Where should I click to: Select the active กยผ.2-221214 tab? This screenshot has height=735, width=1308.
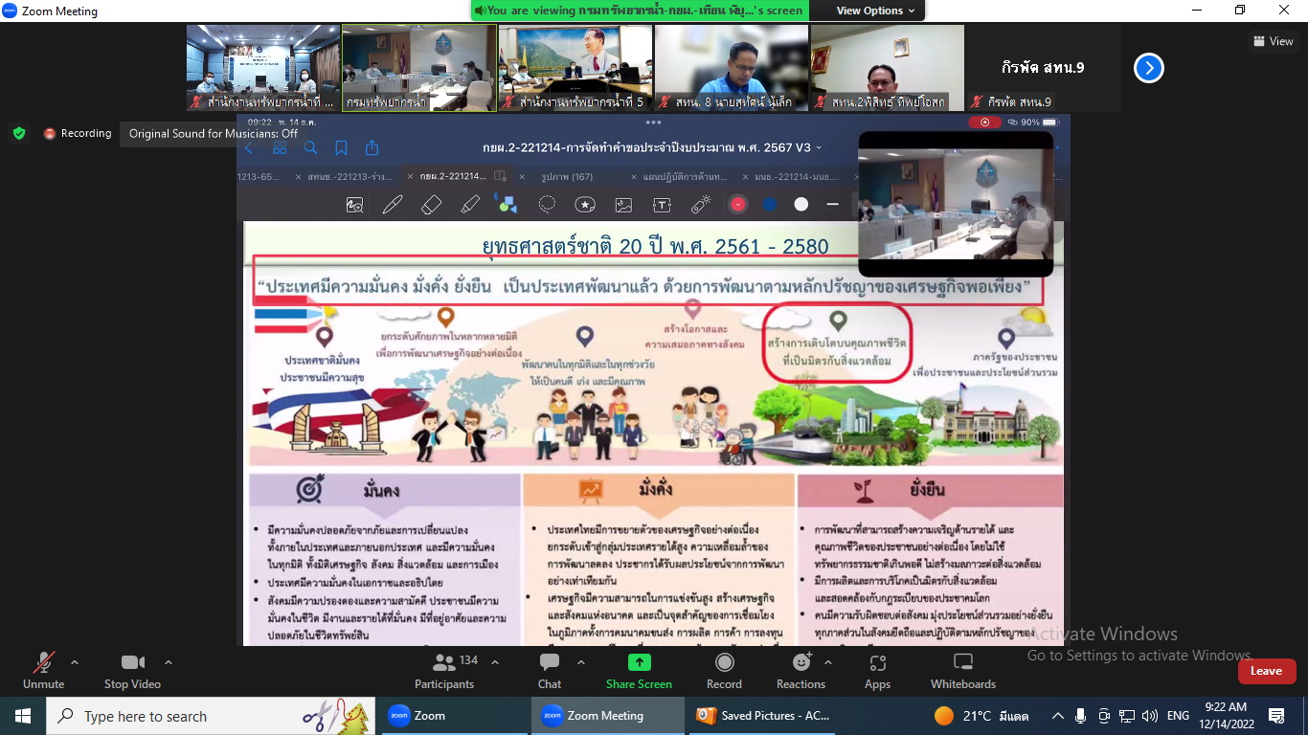point(456,177)
